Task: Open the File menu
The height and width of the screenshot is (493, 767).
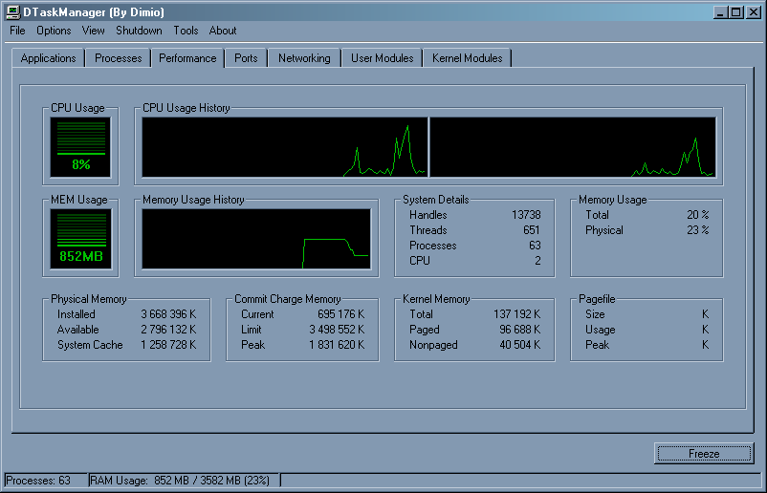Action: [x=17, y=31]
